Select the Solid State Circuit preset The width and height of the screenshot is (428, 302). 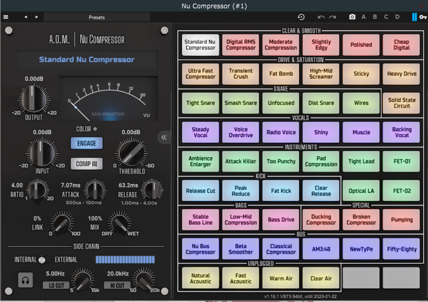(x=402, y=103)
